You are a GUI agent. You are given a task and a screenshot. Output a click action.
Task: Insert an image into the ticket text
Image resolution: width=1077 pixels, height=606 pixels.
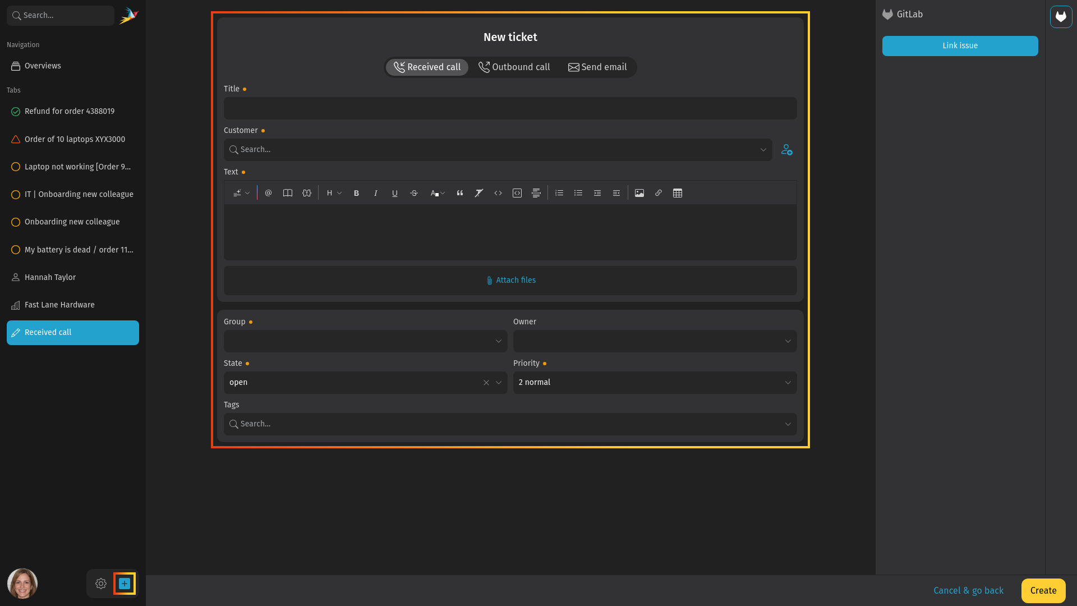[x=639, y=193]
